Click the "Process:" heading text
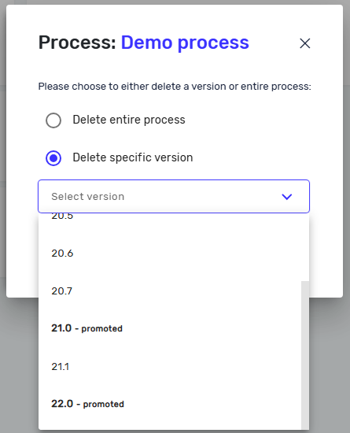The image size is (350, 433). pos(77,43)
